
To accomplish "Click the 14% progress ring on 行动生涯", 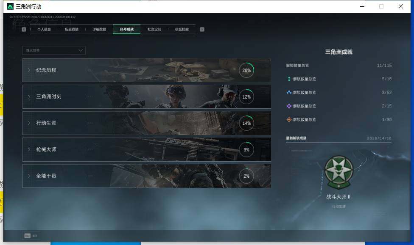I will (246, 123).
